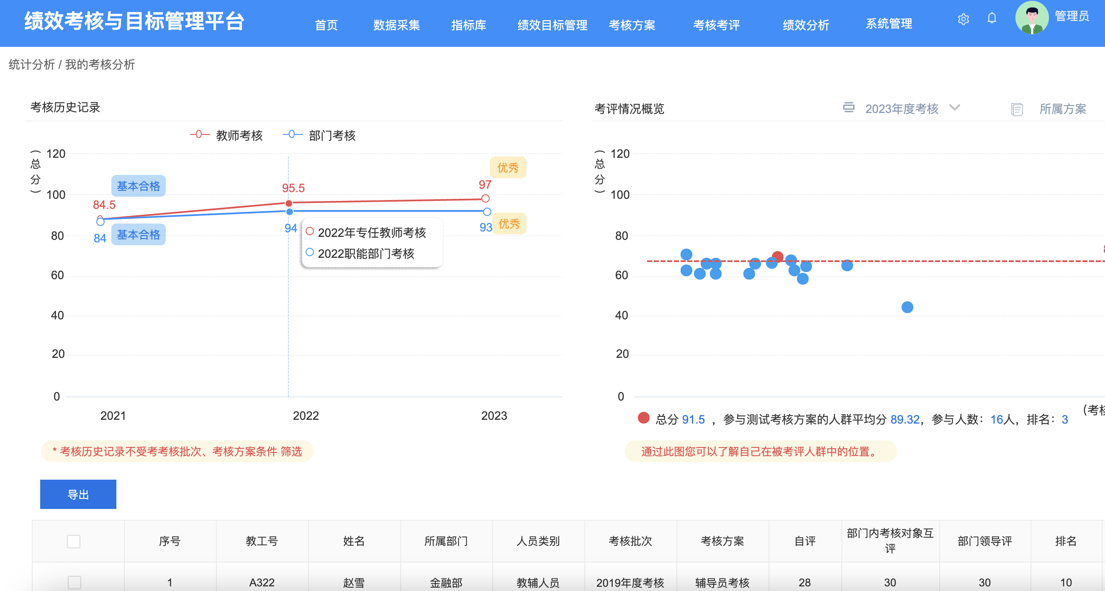Click the batch icon beside 2023年度考核

pyautogui.click(x=848, y=108)
